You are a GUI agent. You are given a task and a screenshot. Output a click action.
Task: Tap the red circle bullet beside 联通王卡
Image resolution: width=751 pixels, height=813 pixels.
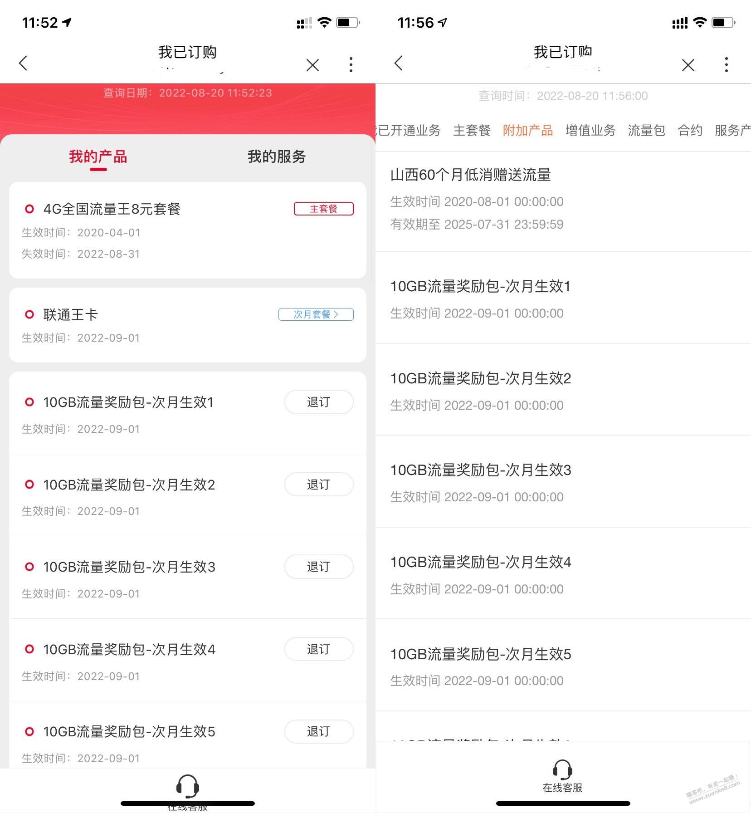click(x=29, y=314)
